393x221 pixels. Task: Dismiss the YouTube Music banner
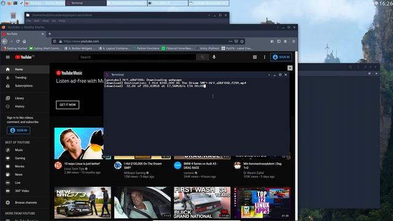[x=290, y=68]
